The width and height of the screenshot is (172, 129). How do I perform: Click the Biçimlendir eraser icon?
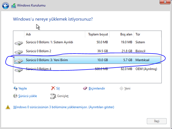point(85,88)
